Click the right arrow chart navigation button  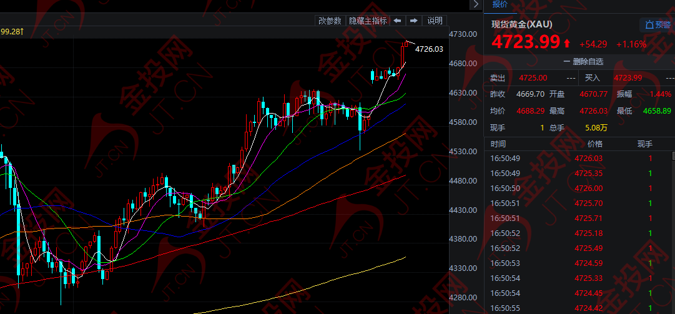[x=413, y=21]
